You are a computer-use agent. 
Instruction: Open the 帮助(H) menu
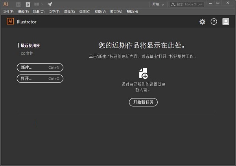132,11
